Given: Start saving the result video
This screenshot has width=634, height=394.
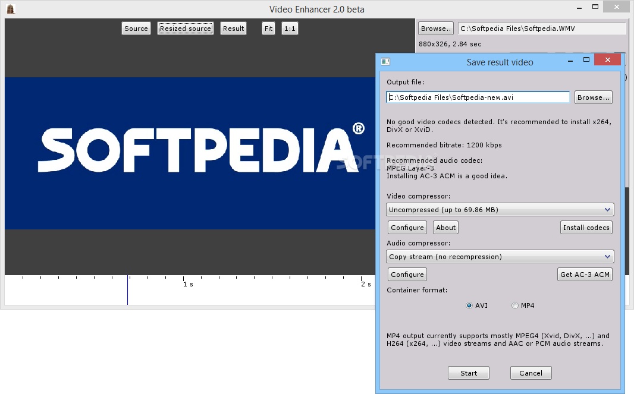Looking at the screenshot, I should [x=469, y=373].
